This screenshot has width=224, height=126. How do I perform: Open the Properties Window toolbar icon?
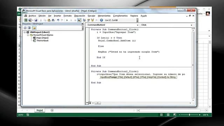tap(88, 20)
